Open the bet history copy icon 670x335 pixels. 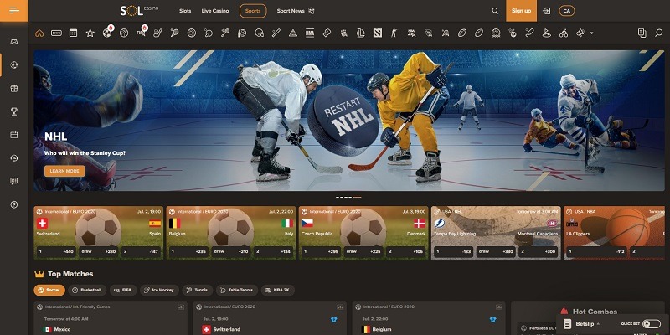[642, 33]
